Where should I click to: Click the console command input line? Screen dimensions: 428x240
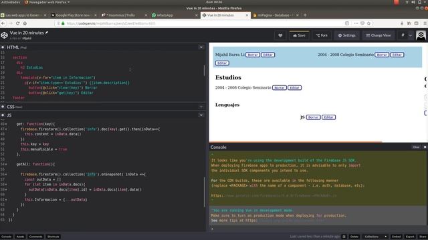click(318, 229)
